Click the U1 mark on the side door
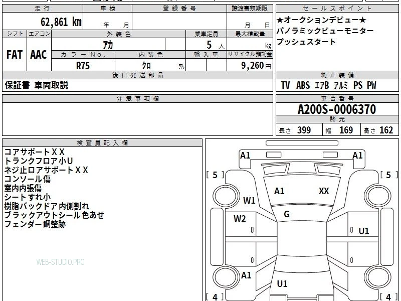This screenshot has width=401, height=301. tap(364, 231)
